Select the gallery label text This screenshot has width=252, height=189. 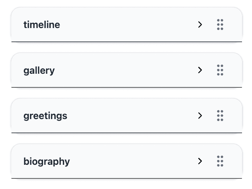click(x=39, y=71)
